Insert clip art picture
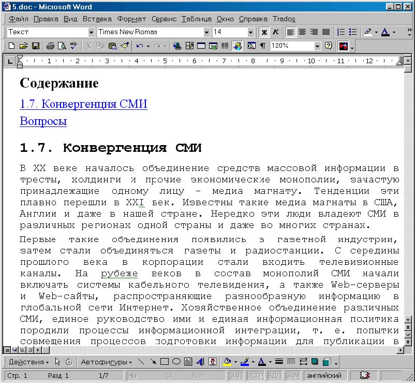Viewport: 415px width, 383px height. click(x=212, y=362)
